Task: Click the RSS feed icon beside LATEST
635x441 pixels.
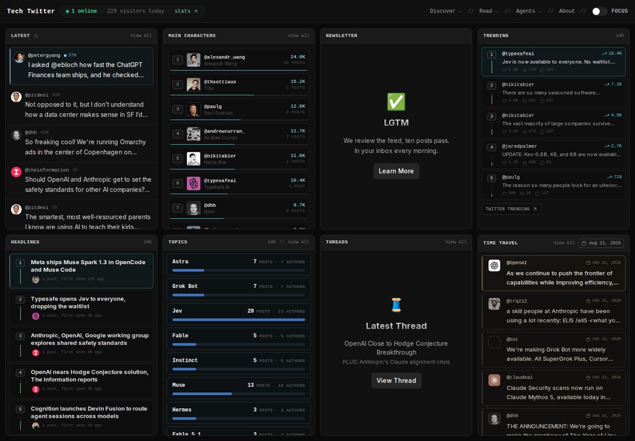Action: (x=36, y=36)
